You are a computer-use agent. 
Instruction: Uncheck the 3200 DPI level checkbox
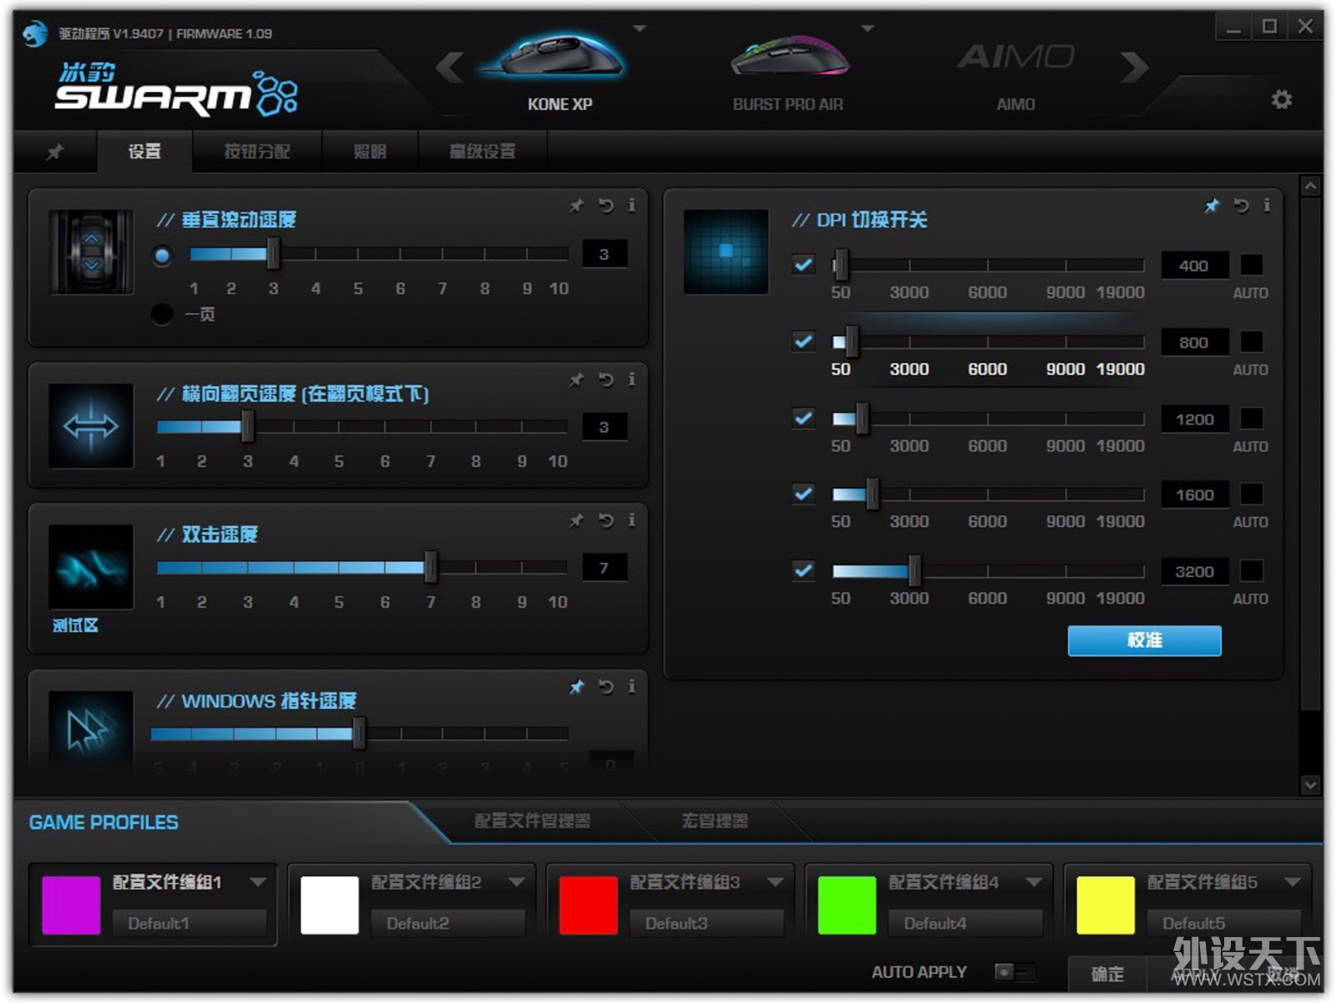coord(803,570)
